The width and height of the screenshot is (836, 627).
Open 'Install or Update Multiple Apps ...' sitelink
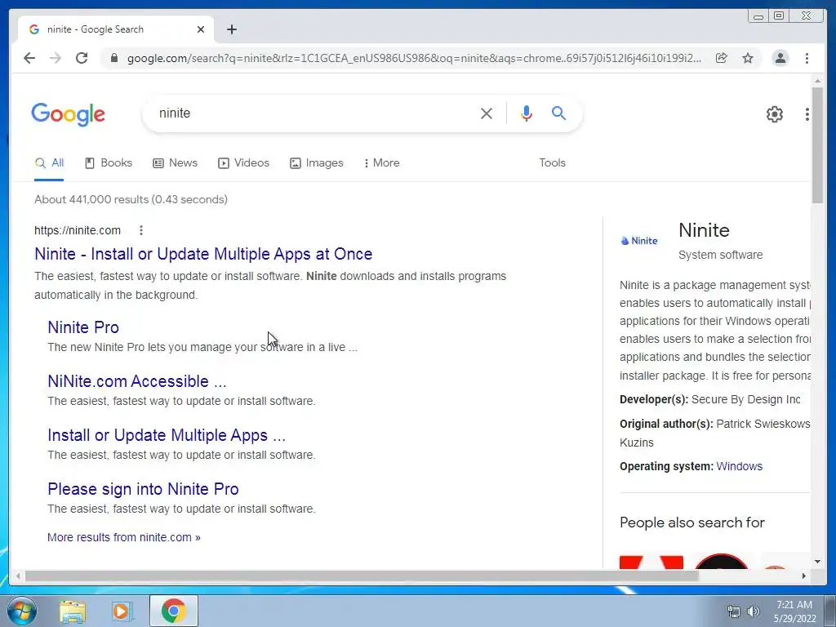(167, 435)
